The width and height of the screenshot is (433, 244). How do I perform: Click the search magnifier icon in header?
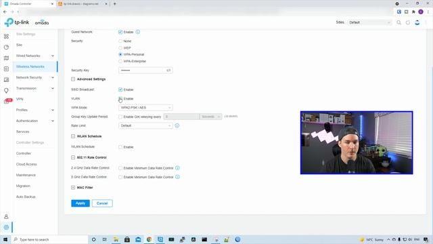(x=398, y=22)
